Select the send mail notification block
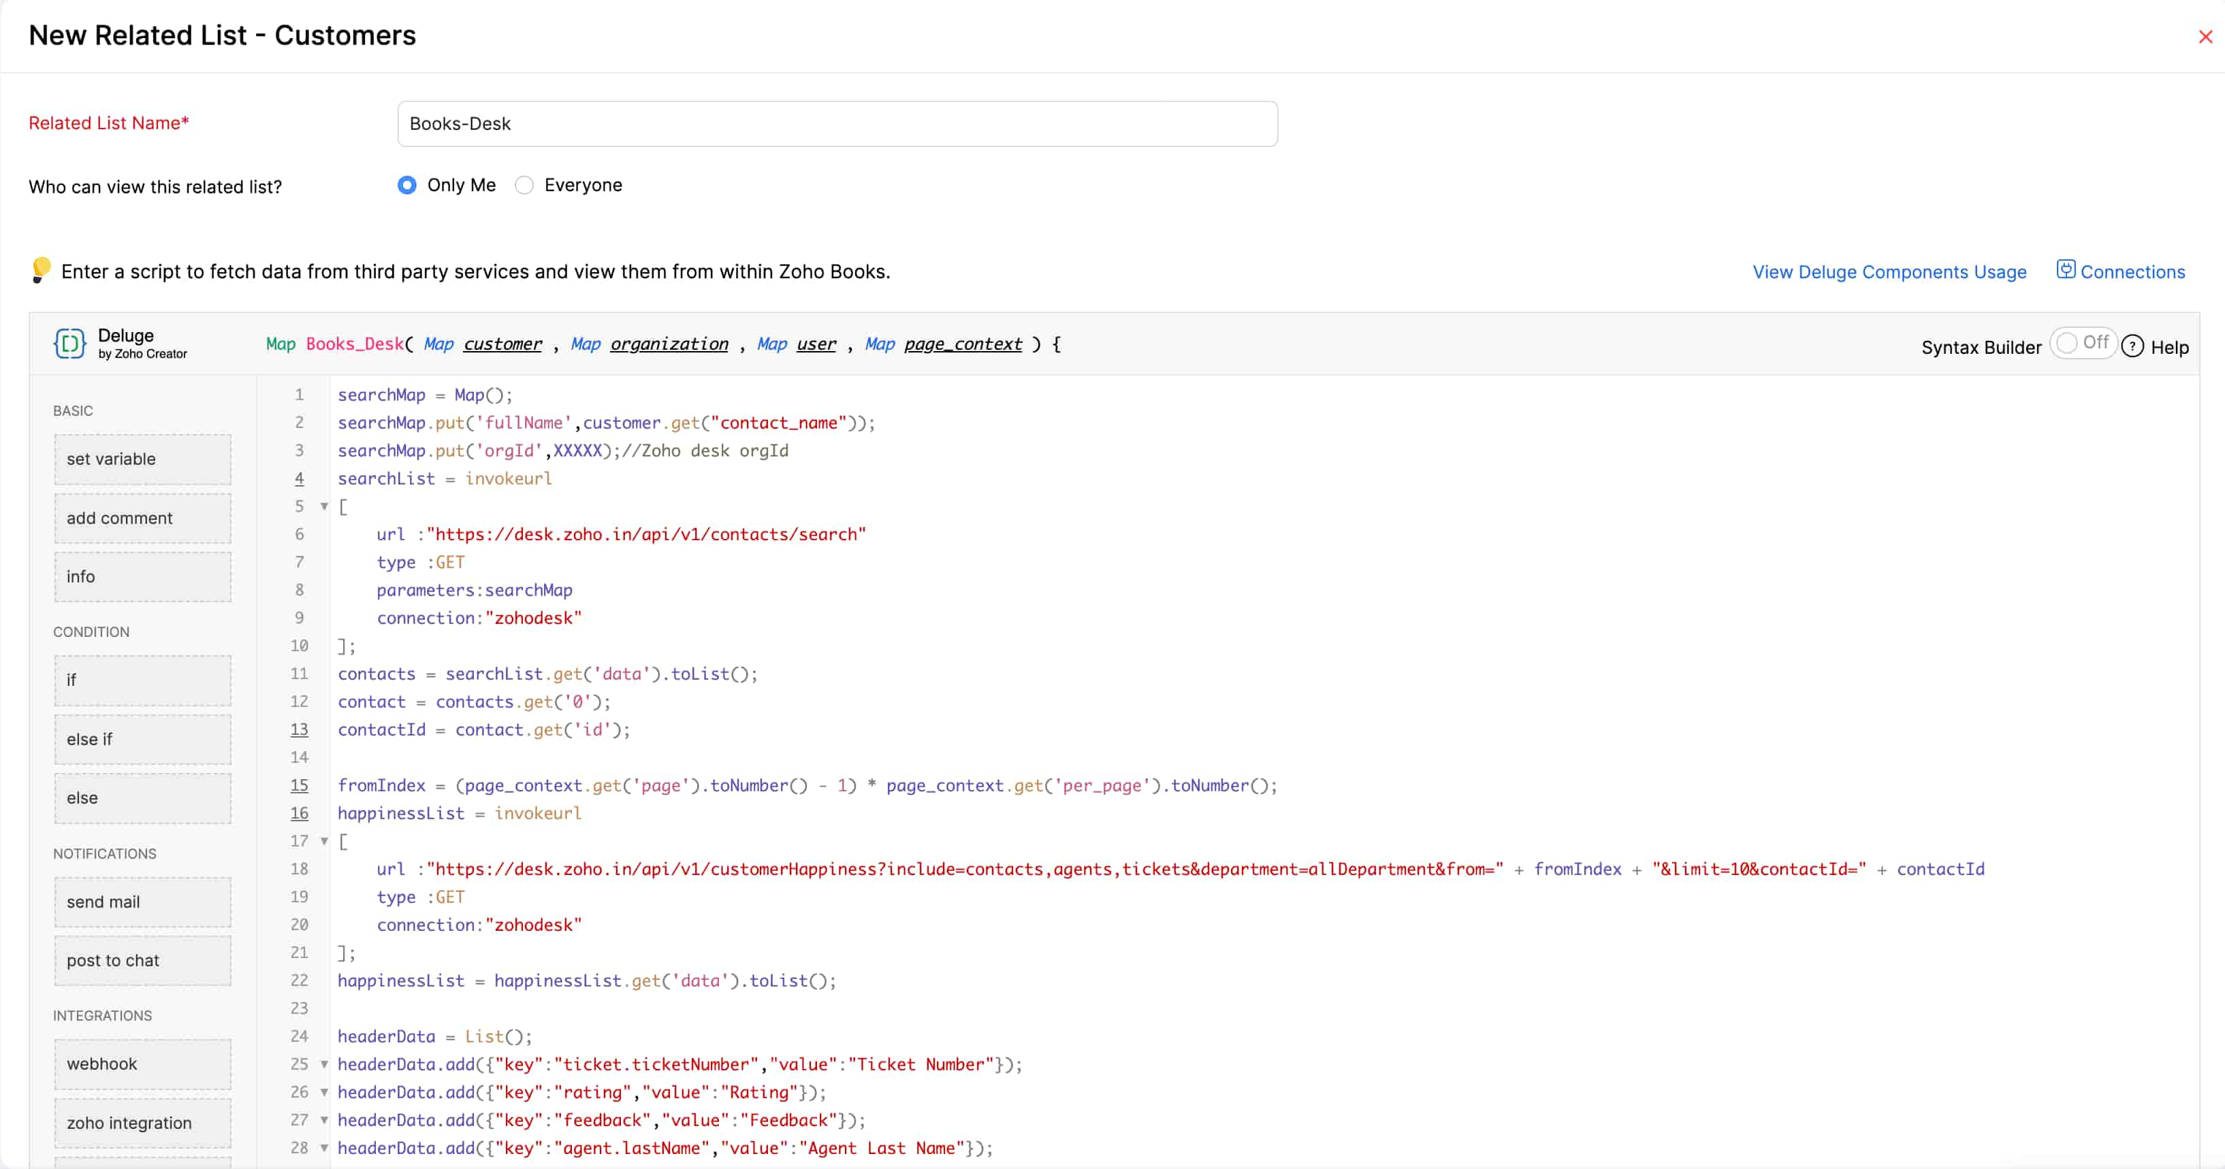The height and width of the screenshot is (1169, 2225). tap(142, 902)
